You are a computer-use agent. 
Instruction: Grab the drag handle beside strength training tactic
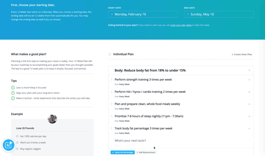[x=112, y=79]
